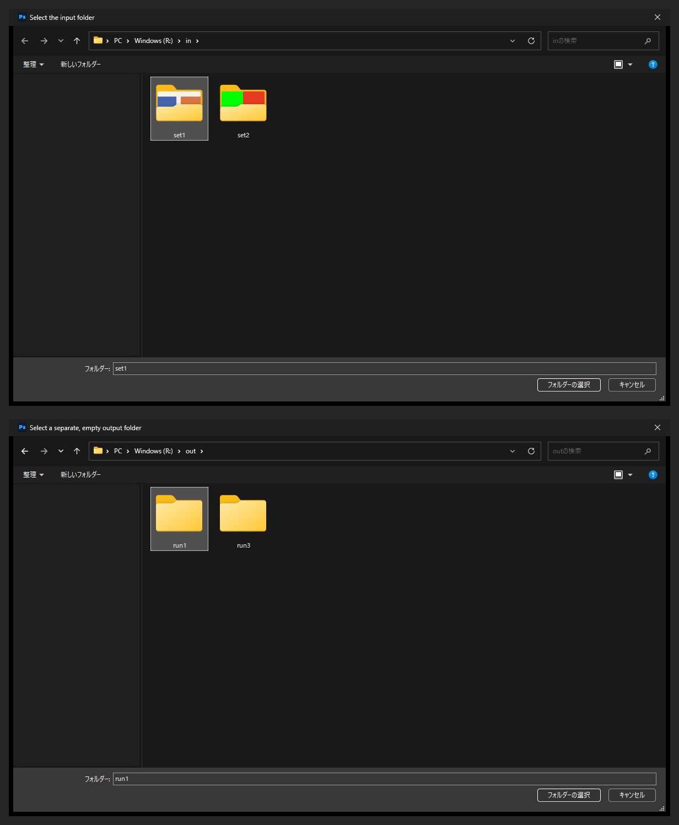Click Windows (R:) breadcrumb in input dialog

point(154,41)
